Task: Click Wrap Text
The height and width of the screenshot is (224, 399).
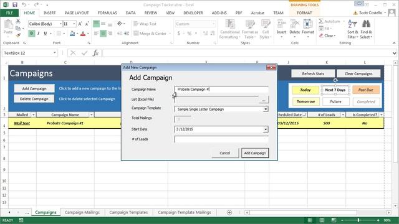Action: click(145, 24)
